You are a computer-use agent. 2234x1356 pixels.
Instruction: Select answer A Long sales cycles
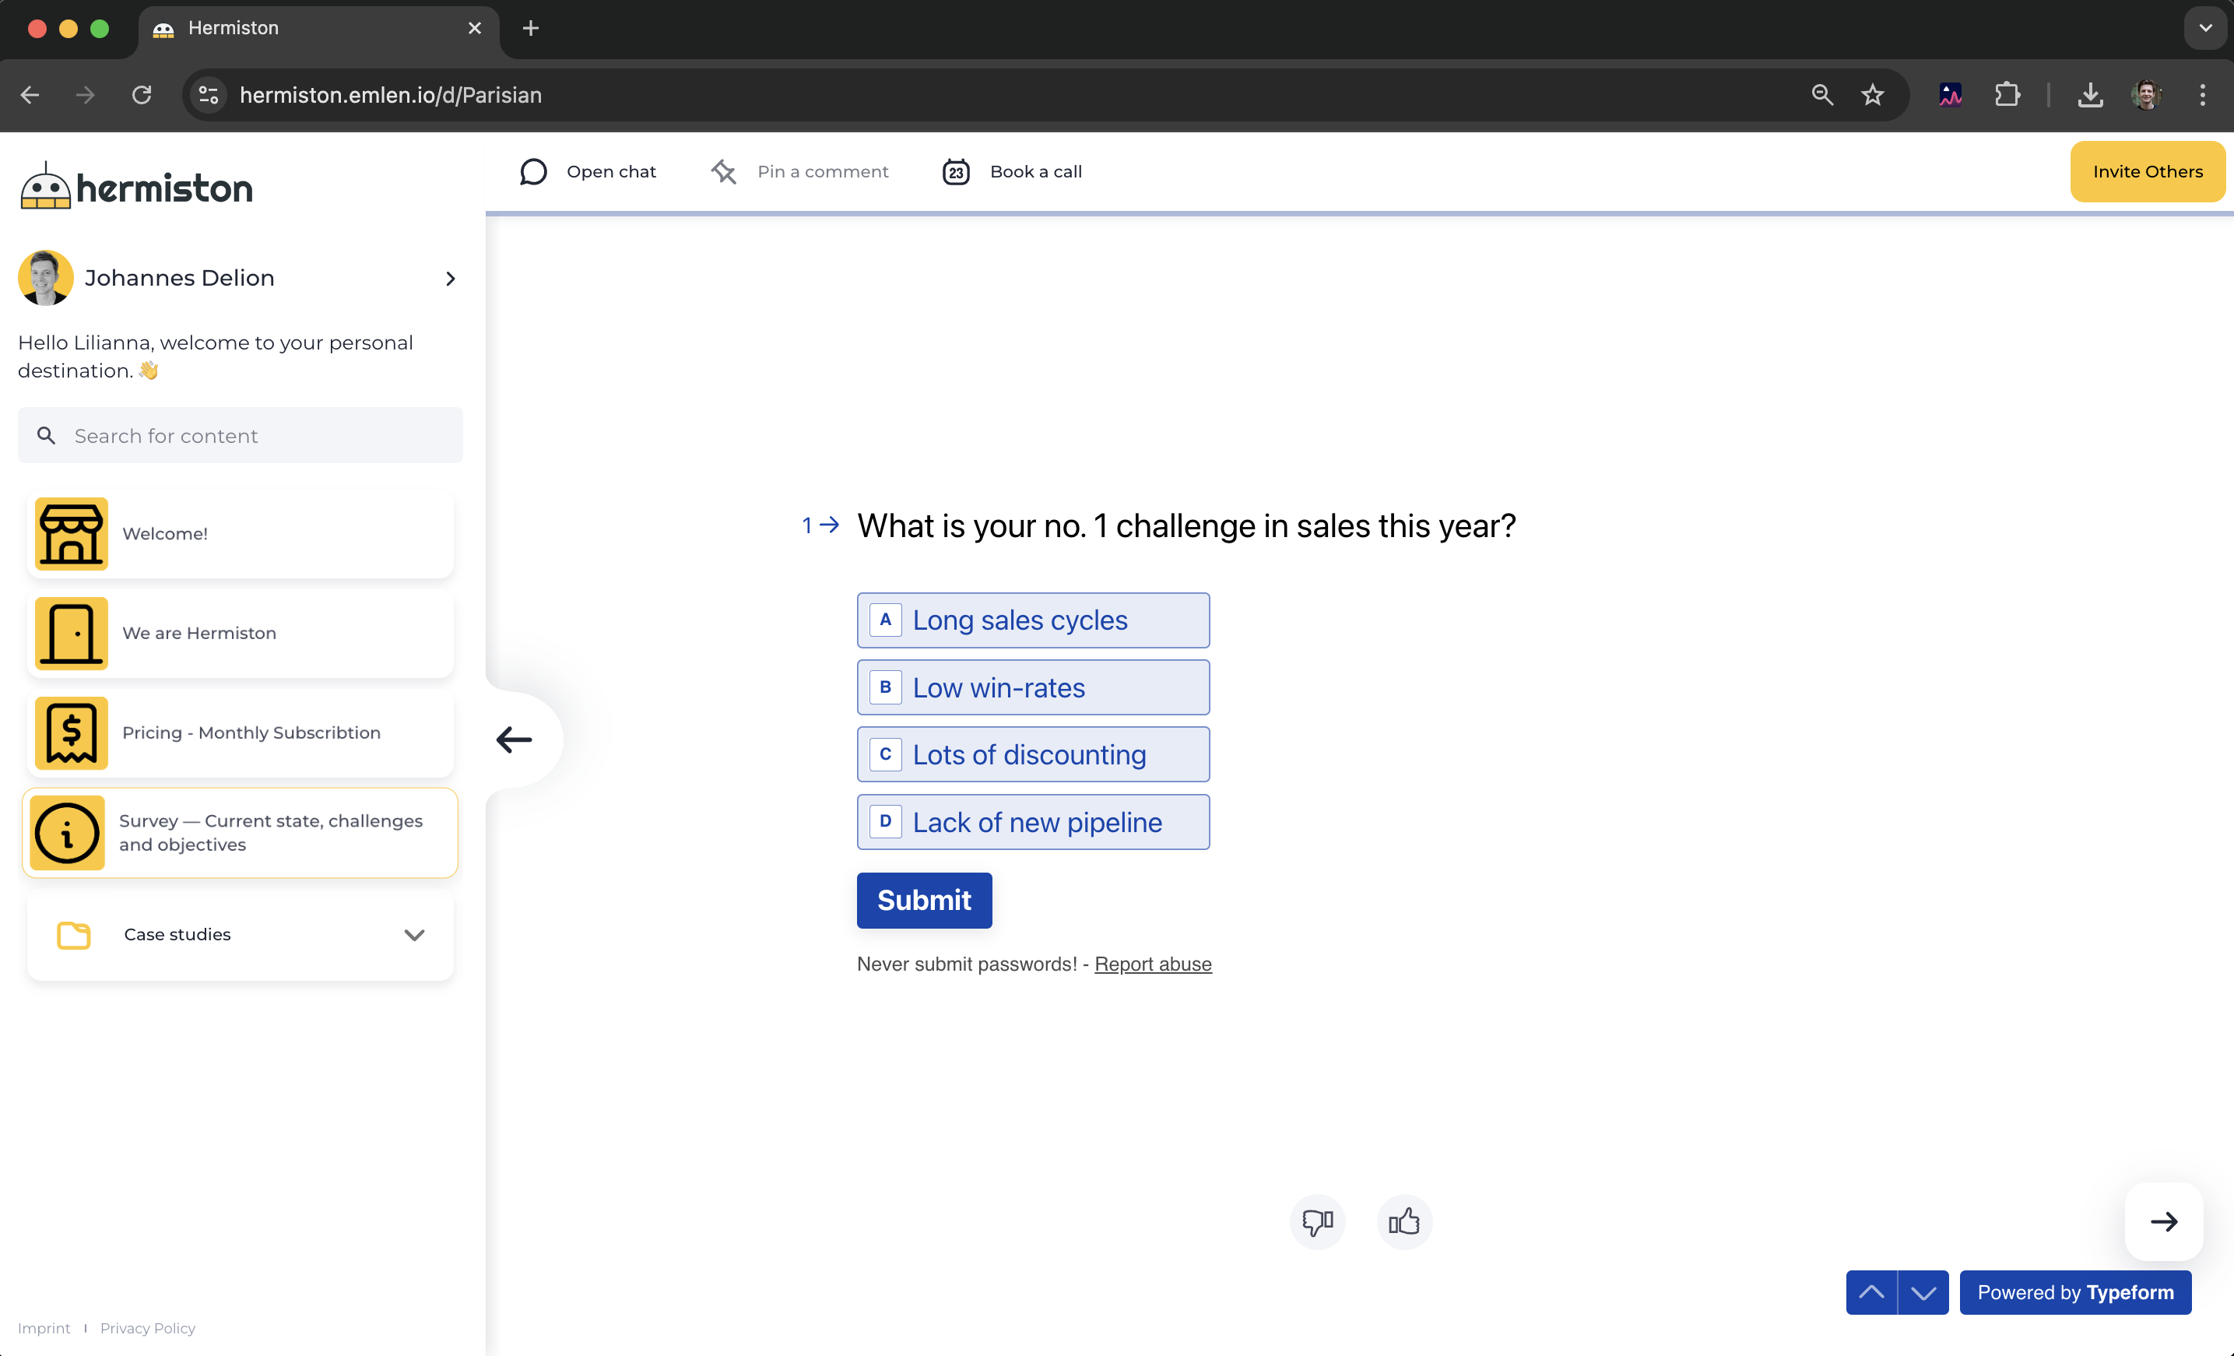tap(1033, 620)
